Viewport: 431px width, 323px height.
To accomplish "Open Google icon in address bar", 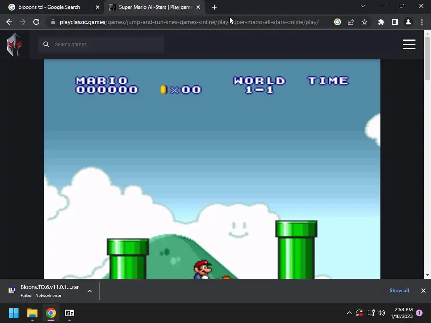I will tap(338, 22).
